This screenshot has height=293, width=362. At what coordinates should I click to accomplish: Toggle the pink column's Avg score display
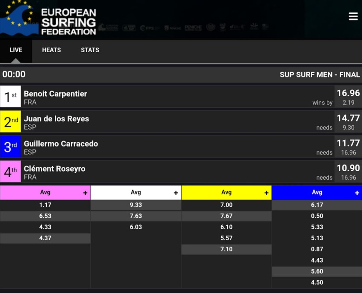pyautogui.click(x=45, y=192)
